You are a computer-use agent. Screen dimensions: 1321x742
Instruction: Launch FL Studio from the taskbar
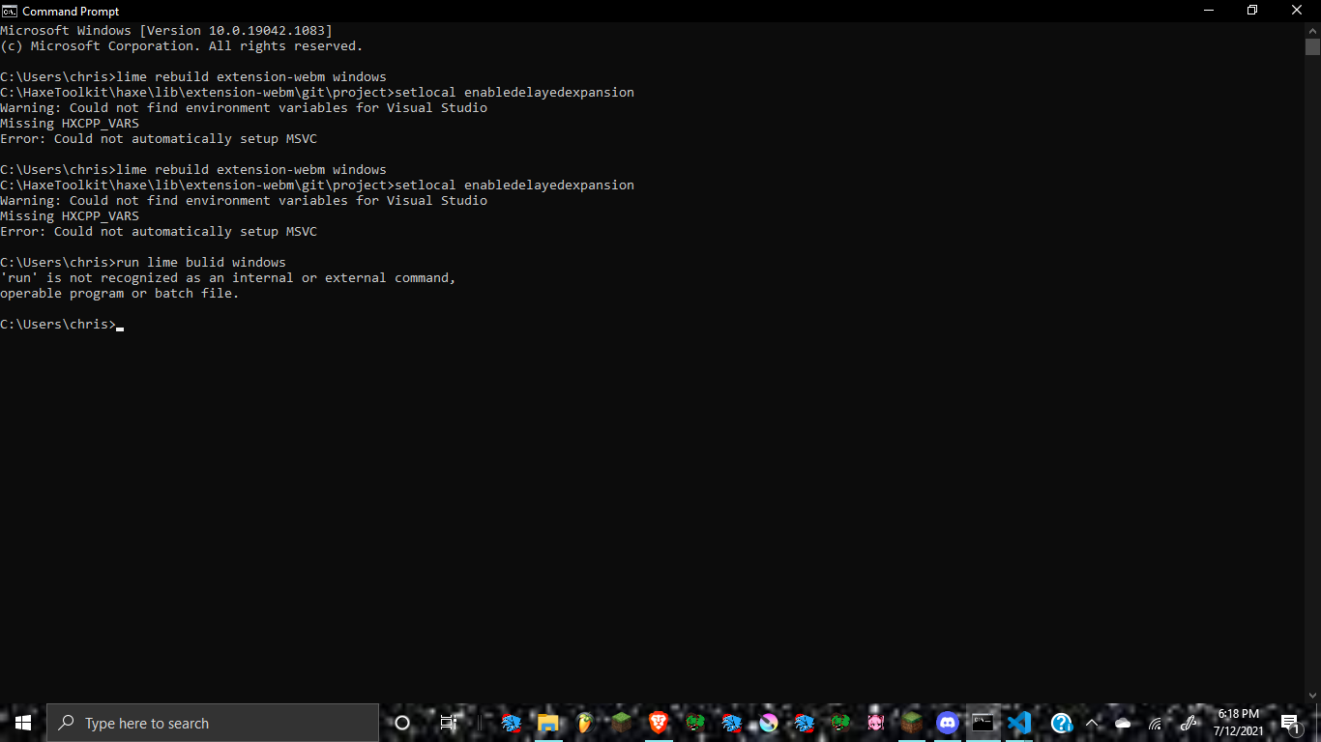click(x=585, y=723)
